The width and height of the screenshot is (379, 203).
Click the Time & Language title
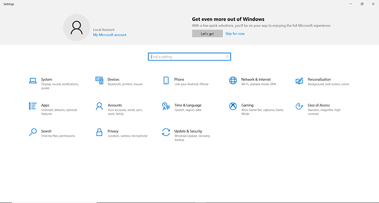click(188, 105)
